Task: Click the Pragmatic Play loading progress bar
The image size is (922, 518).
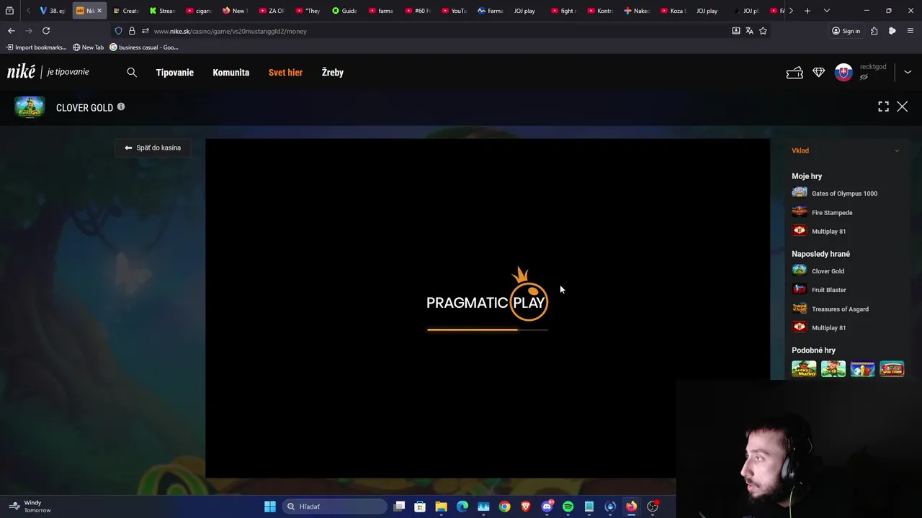Action: [488, 330]
